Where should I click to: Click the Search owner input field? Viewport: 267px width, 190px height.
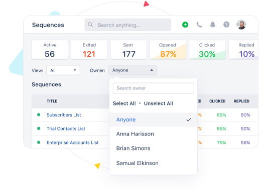pyautogui.click(x=153, y=88)
